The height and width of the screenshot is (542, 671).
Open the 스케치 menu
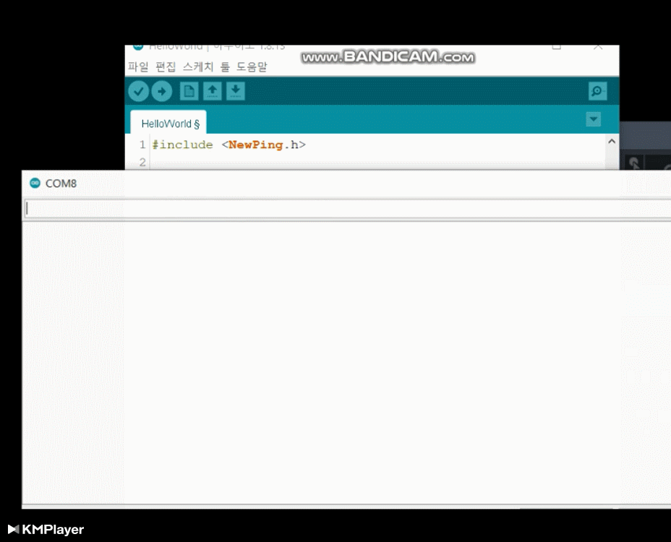pyautogui.click(x=198, y=66)
